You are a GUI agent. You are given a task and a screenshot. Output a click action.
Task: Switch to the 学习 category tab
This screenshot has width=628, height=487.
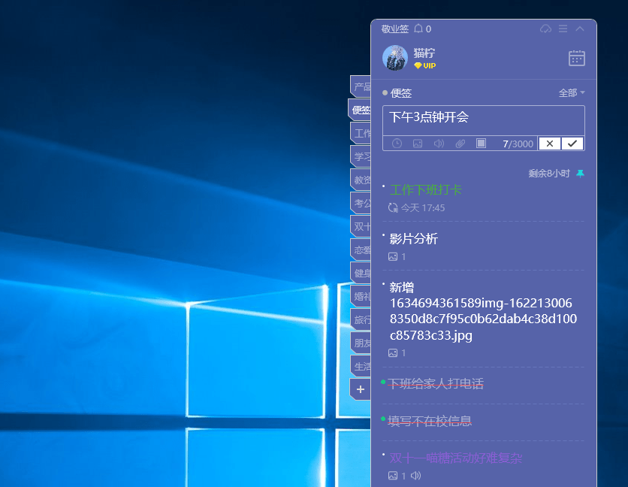pos(361,156)
